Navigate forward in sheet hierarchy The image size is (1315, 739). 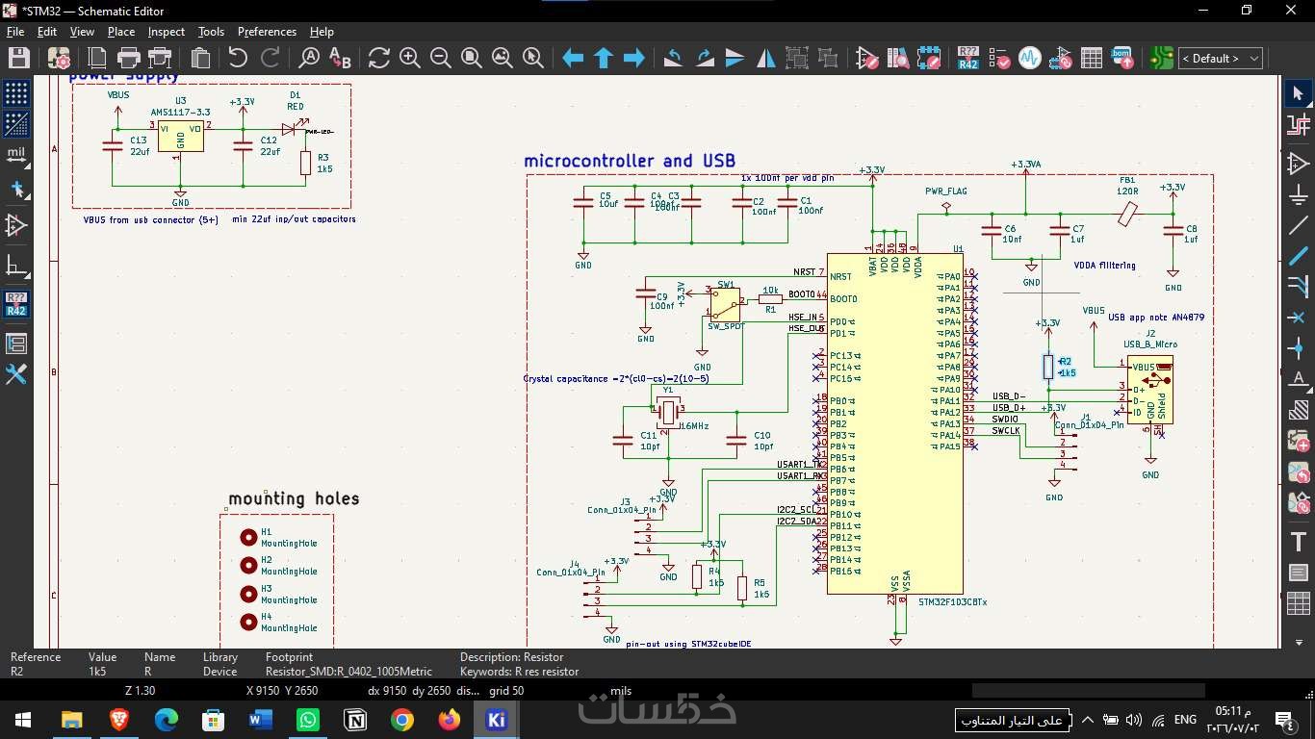coord(634,58)
